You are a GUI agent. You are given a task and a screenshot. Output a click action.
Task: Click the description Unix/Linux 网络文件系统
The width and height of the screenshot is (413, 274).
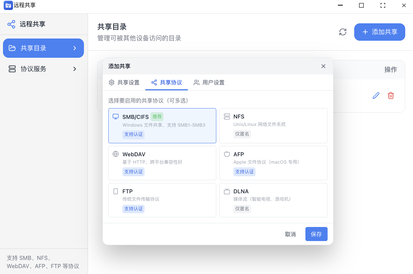point(260,124)
